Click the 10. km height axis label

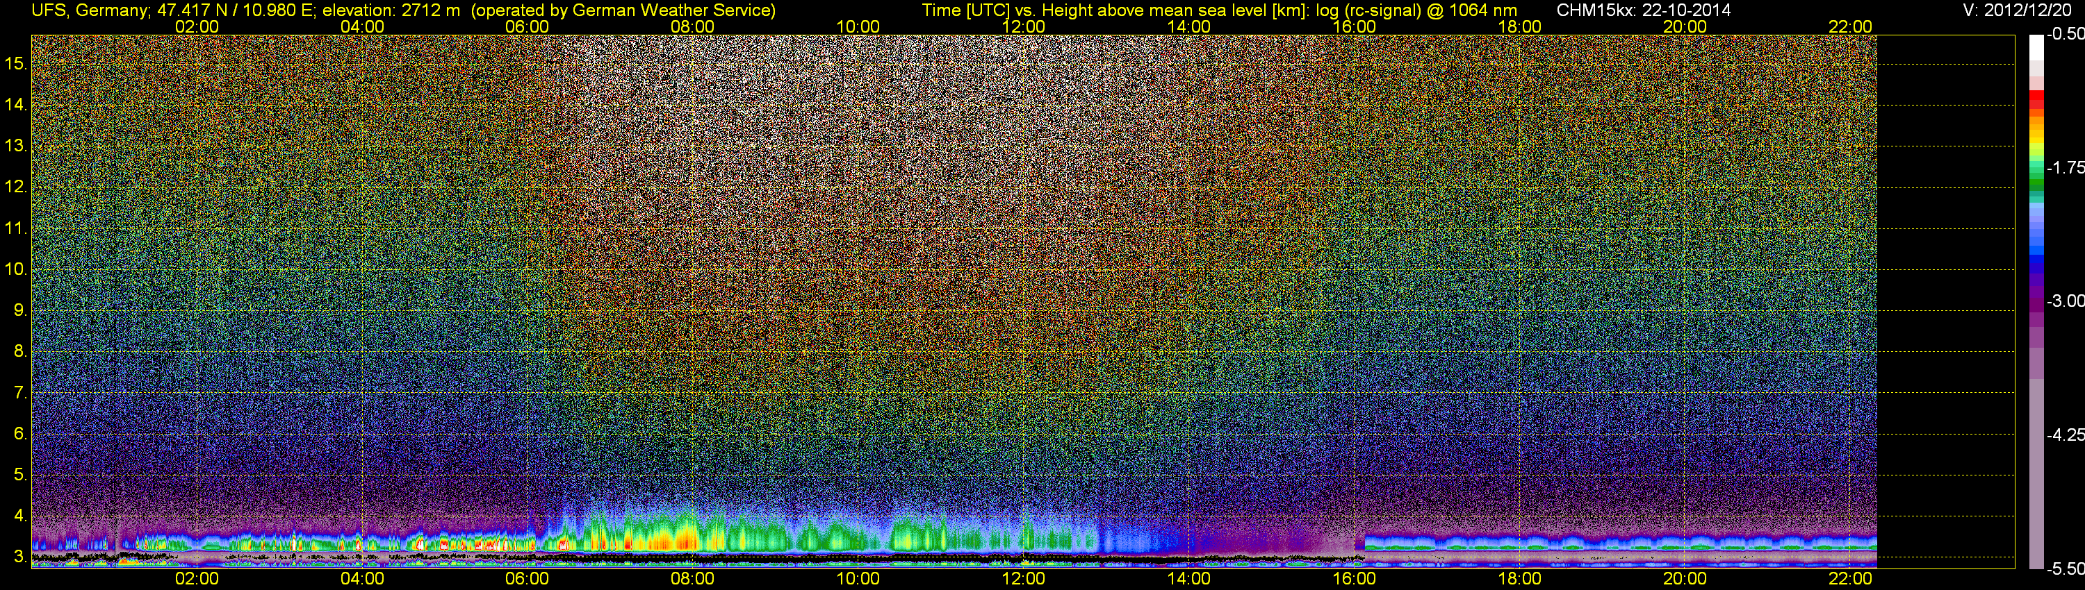[16, 269]
